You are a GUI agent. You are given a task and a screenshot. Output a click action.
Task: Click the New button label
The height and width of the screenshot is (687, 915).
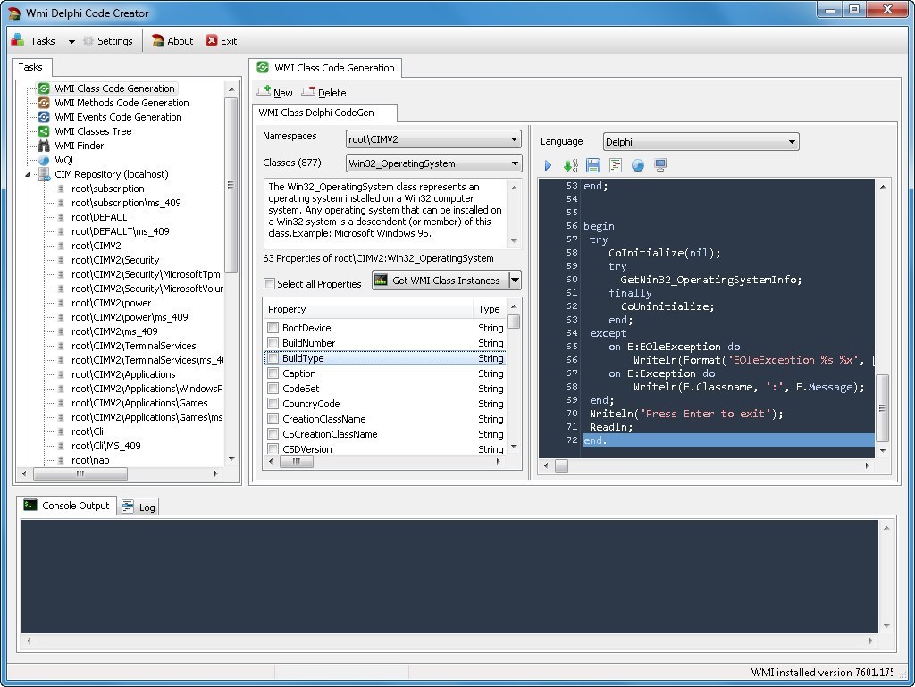[283, 93]
